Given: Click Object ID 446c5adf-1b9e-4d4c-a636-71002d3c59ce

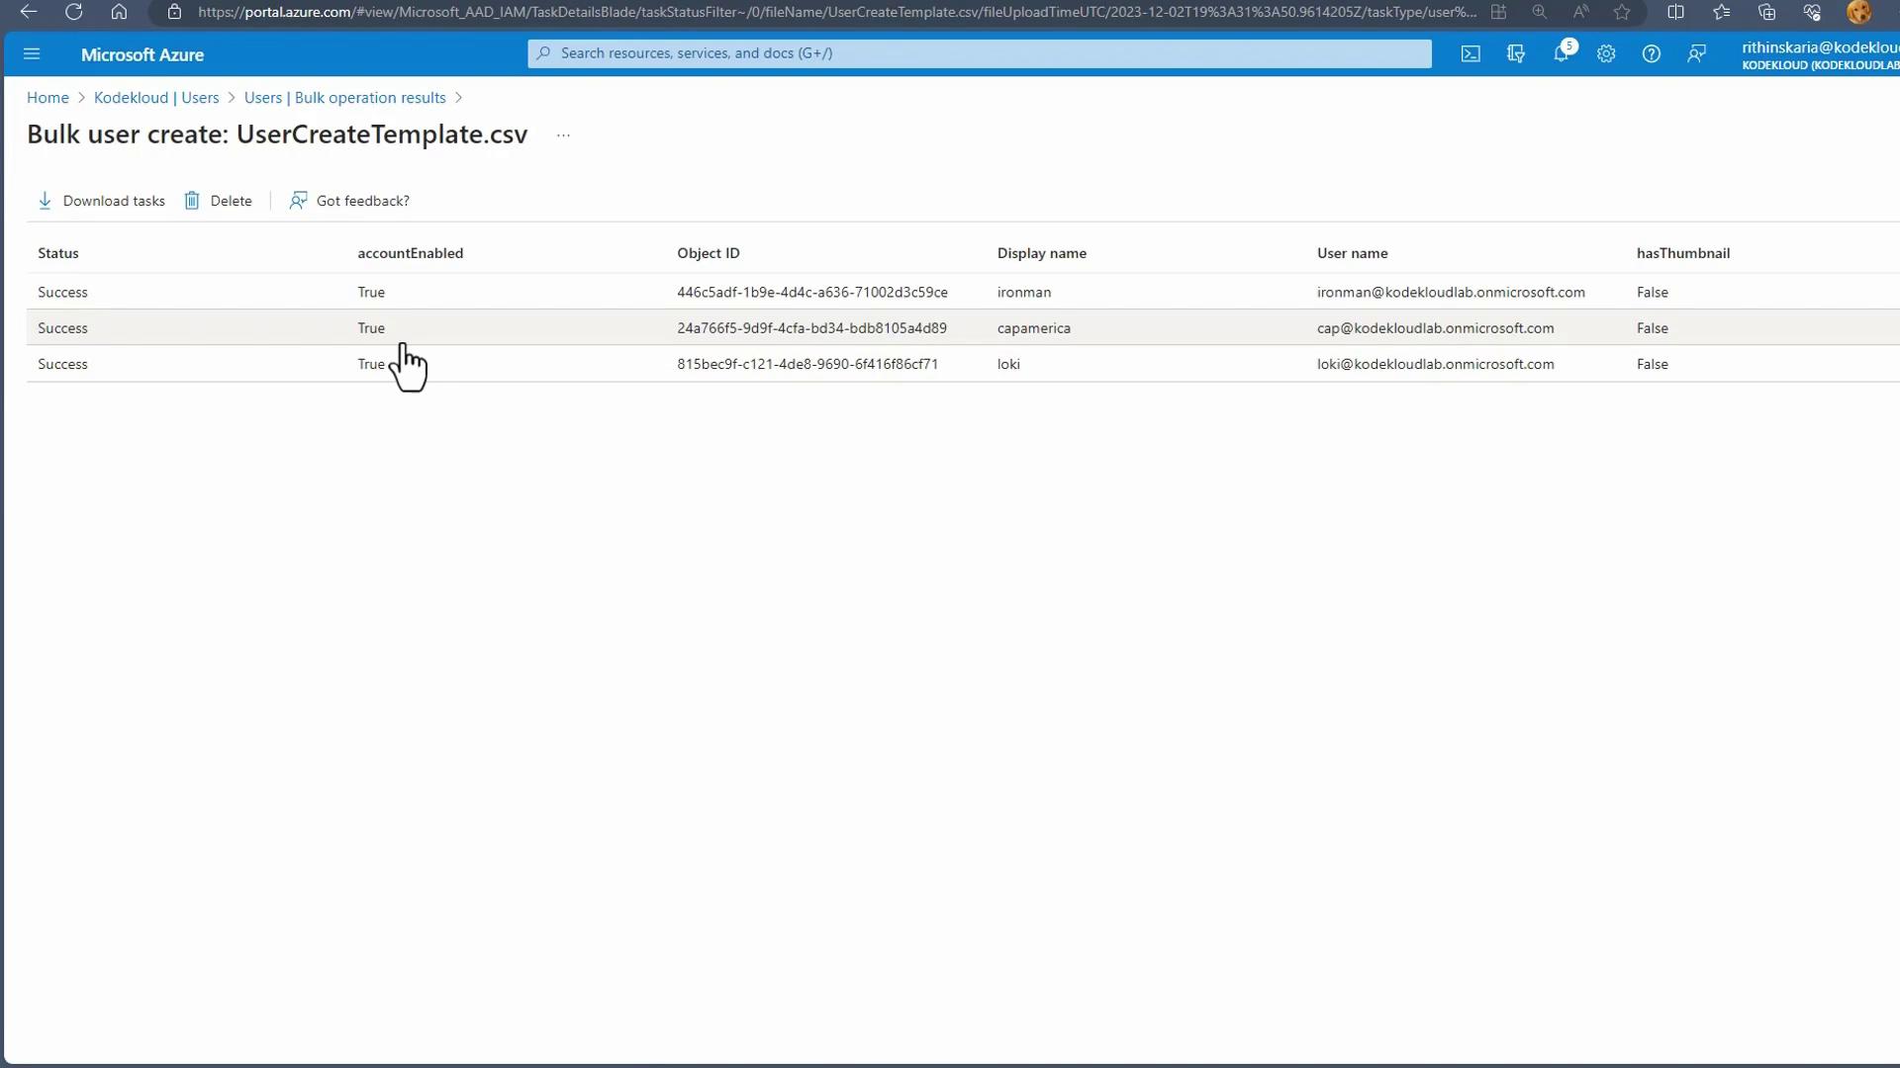Looking at the screenshot, I should click(x=812, y=293).
